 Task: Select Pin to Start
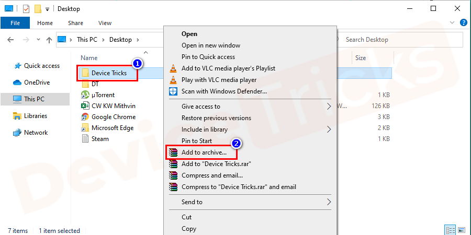click(x=197, y=141)
